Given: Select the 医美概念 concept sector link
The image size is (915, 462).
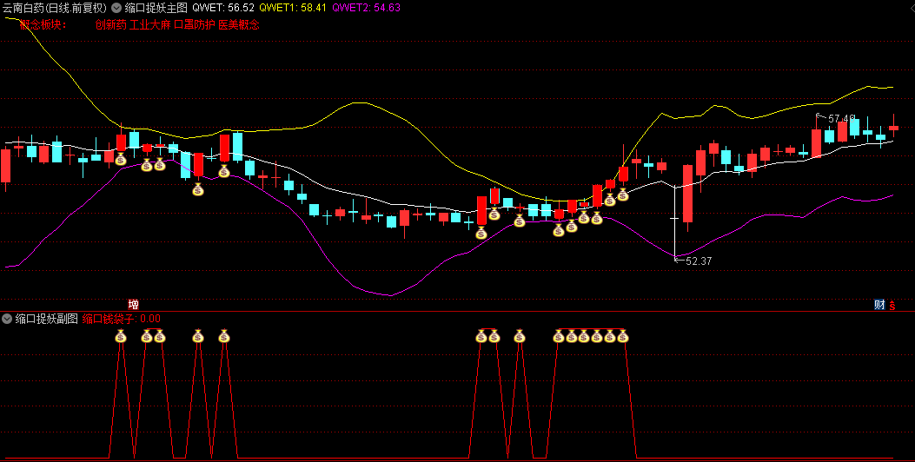Looking at the screenshot, I should point(239,25).
